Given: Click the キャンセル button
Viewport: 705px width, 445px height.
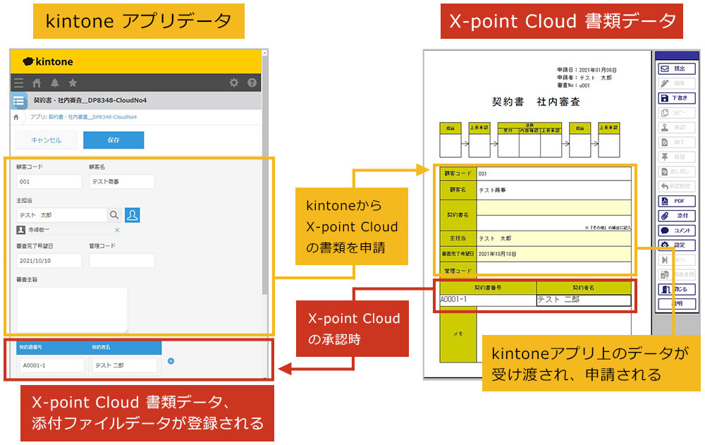Looking at the screenshot, I should [x=47, y=140].
